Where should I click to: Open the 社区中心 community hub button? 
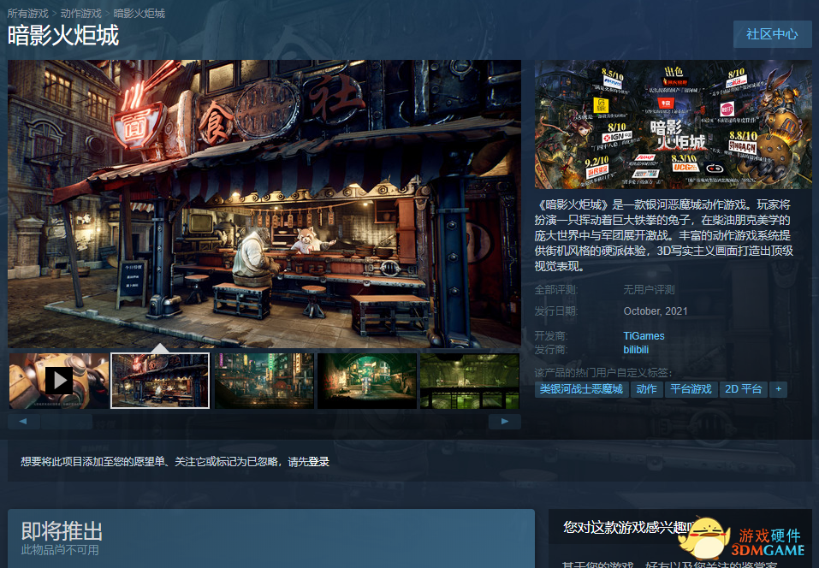coord(772,34)
